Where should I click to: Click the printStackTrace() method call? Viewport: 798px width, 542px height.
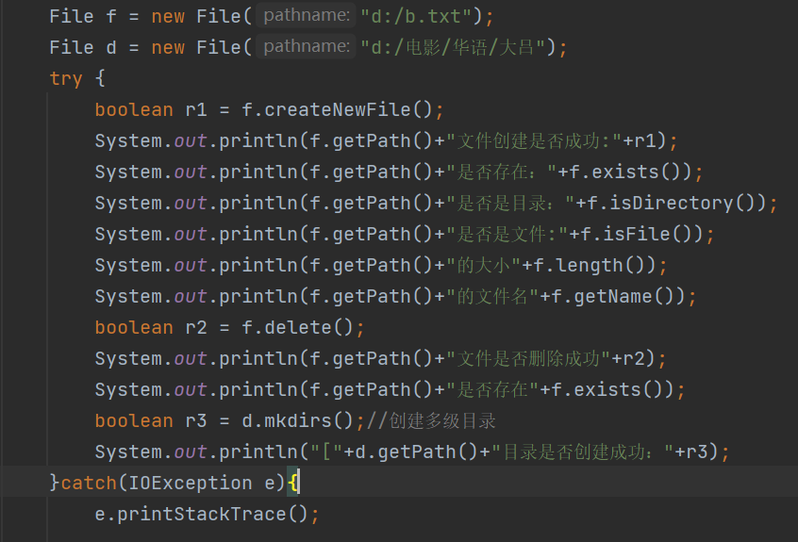(x=212, y=514)
